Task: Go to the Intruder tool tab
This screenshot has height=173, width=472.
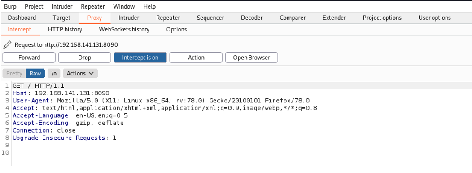Action: click(x=129, y=18)
